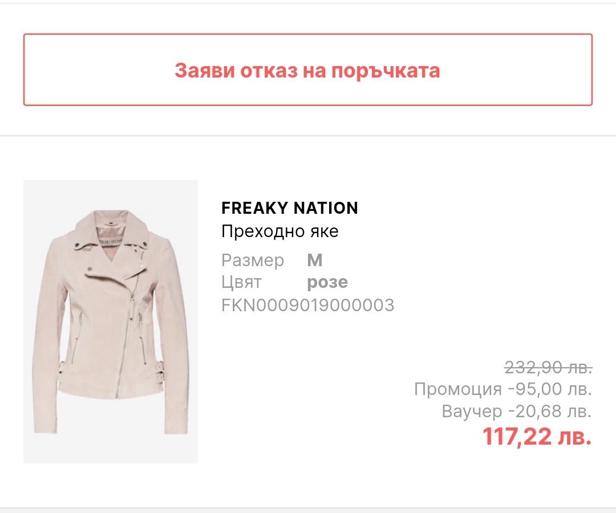The height and width of the screenshot is (513, 616).
Task: Click the Преходно яке product name
Action: coord(279,232)
